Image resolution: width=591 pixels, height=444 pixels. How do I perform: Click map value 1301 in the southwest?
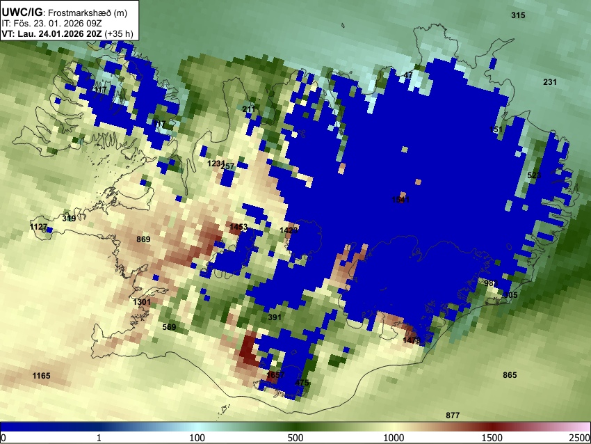tap(142, 302)
